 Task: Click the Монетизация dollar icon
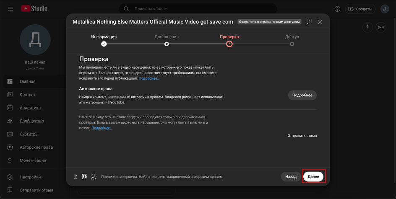[x=10, y=160]
